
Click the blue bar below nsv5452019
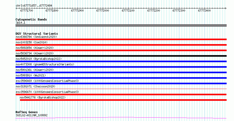pyautogui.click(x=121, y=61)
